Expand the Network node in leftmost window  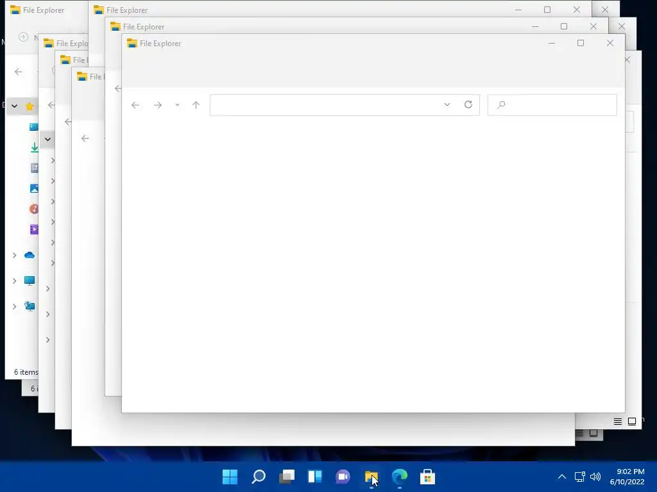pyautogui.click(x=14, y=306)
